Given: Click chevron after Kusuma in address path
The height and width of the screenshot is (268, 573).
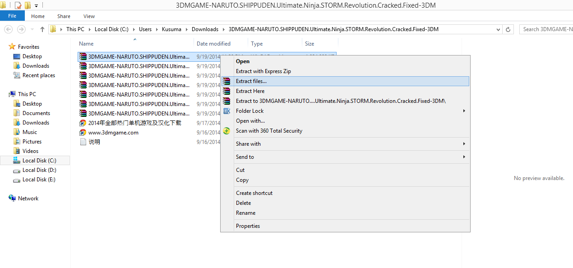Looking at the screenshot, I should (186, 29).
